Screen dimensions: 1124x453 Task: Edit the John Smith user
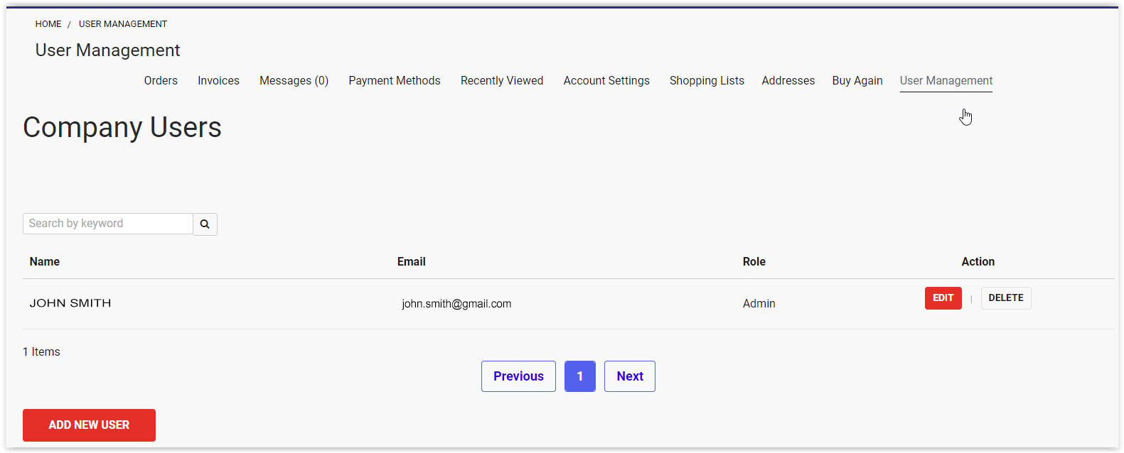tap(943, 298)
